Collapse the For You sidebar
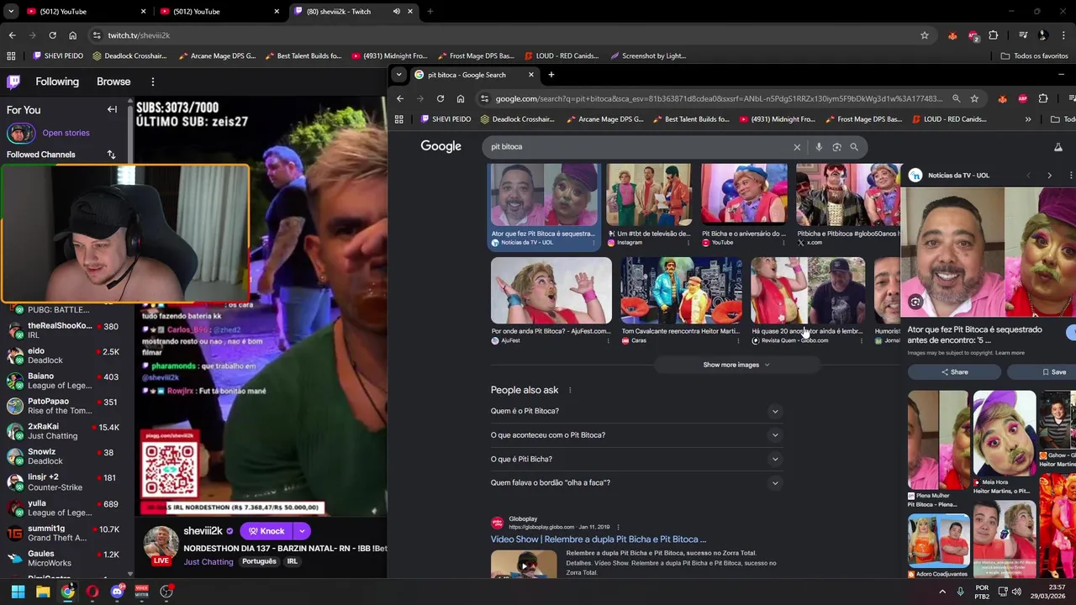Image resolution: width=1076 pixels, height=605 pixels. pyautogui.click(x=112, y=109)
